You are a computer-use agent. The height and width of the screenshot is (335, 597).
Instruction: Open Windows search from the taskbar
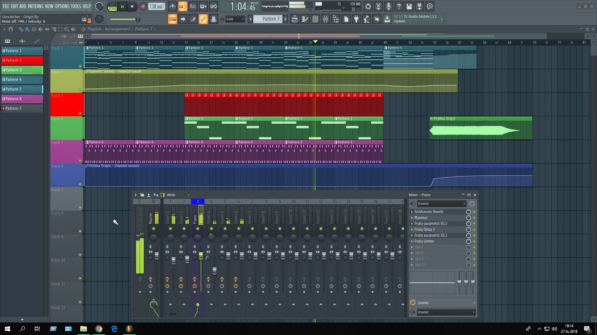22,329
